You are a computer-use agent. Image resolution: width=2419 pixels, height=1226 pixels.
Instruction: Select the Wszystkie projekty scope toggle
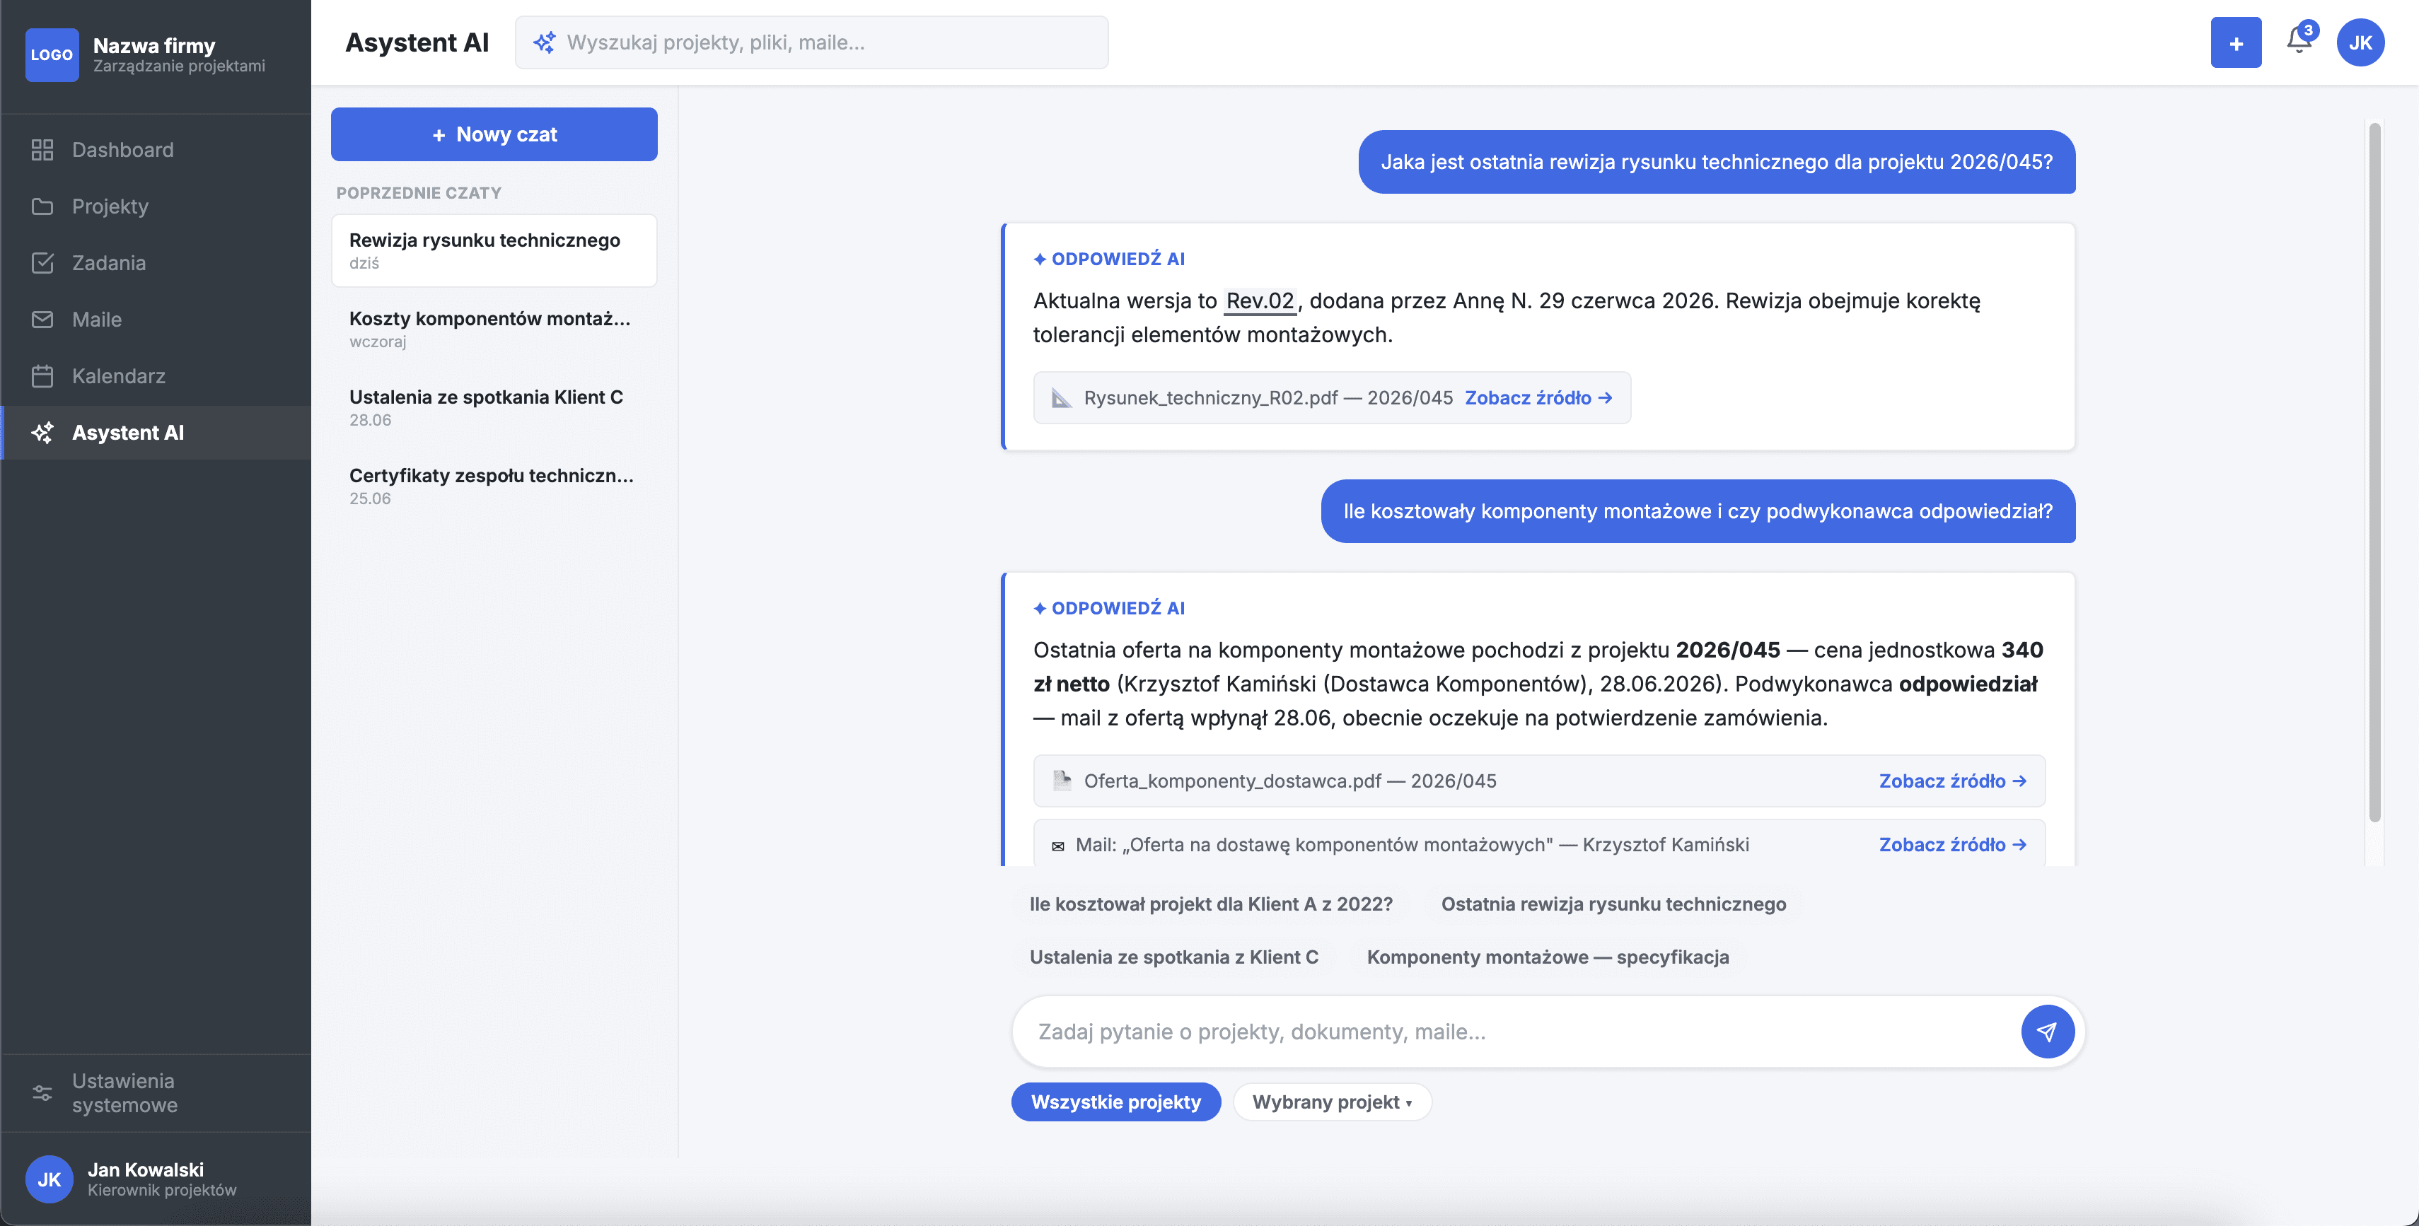(1115, 1101)
